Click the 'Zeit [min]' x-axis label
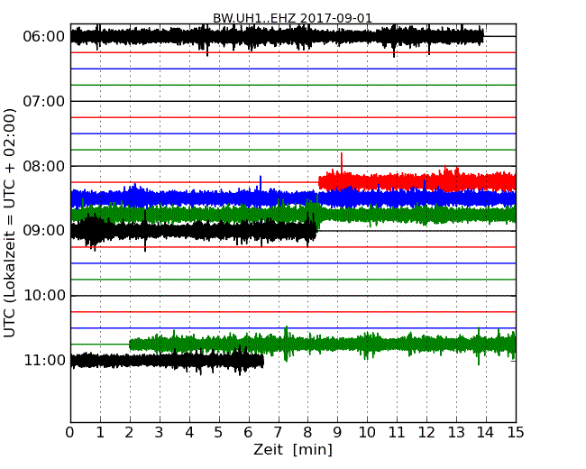Image resolution: width=586 pixels, height=469 pixels. click(x=292, y=450)
